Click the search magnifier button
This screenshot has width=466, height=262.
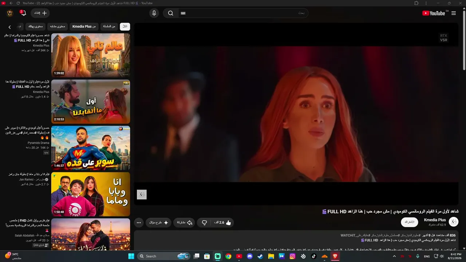point(170,13)
